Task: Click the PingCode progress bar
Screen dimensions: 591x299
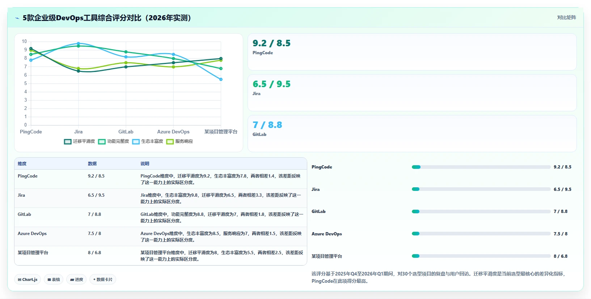Action: [481, 167]
